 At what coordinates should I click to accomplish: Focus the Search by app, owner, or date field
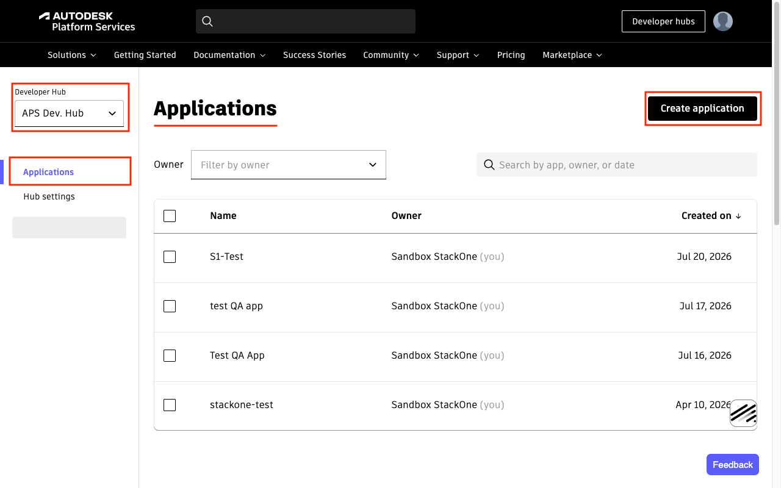pos(617,165)
